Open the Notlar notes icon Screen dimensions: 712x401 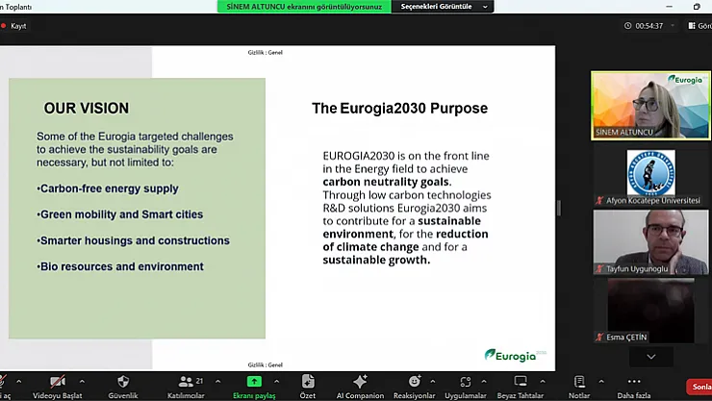pos(579,382)
